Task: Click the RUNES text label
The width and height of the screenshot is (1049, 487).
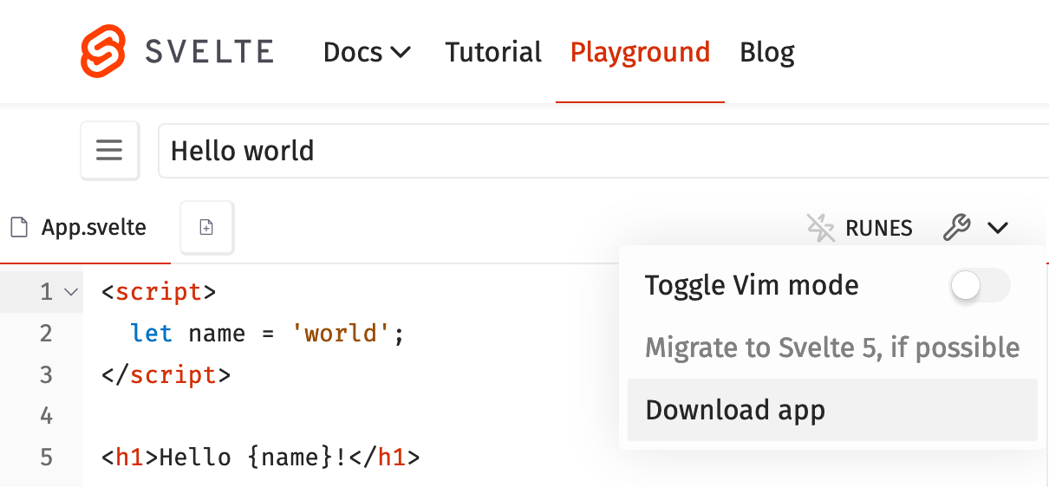Action: (x=879, y=229)
